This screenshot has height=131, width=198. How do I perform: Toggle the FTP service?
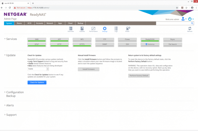click(105, 40)
